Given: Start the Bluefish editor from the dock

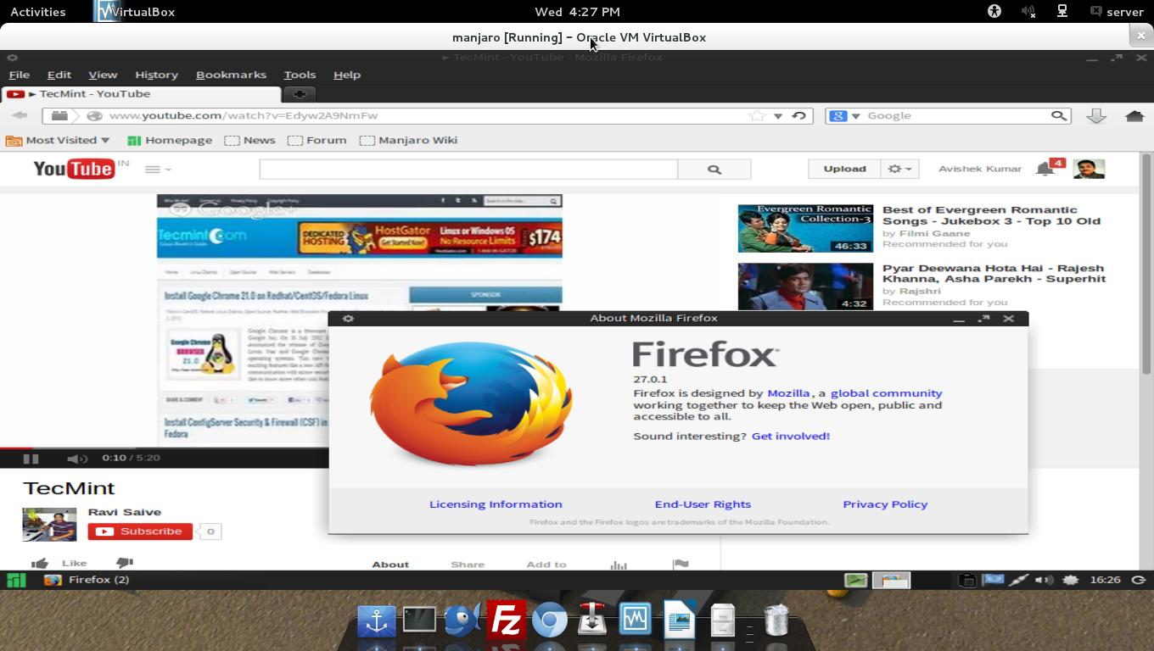Looking at the screenshot, I should [461, 620].
